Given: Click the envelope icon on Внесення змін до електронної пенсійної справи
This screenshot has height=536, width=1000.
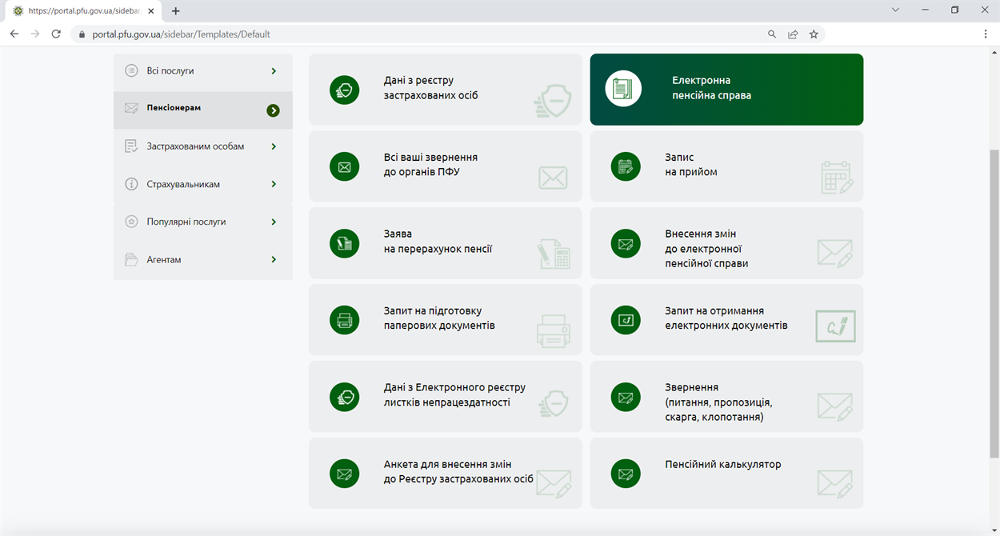Looking at the screenshot, I should click(626, 243).
